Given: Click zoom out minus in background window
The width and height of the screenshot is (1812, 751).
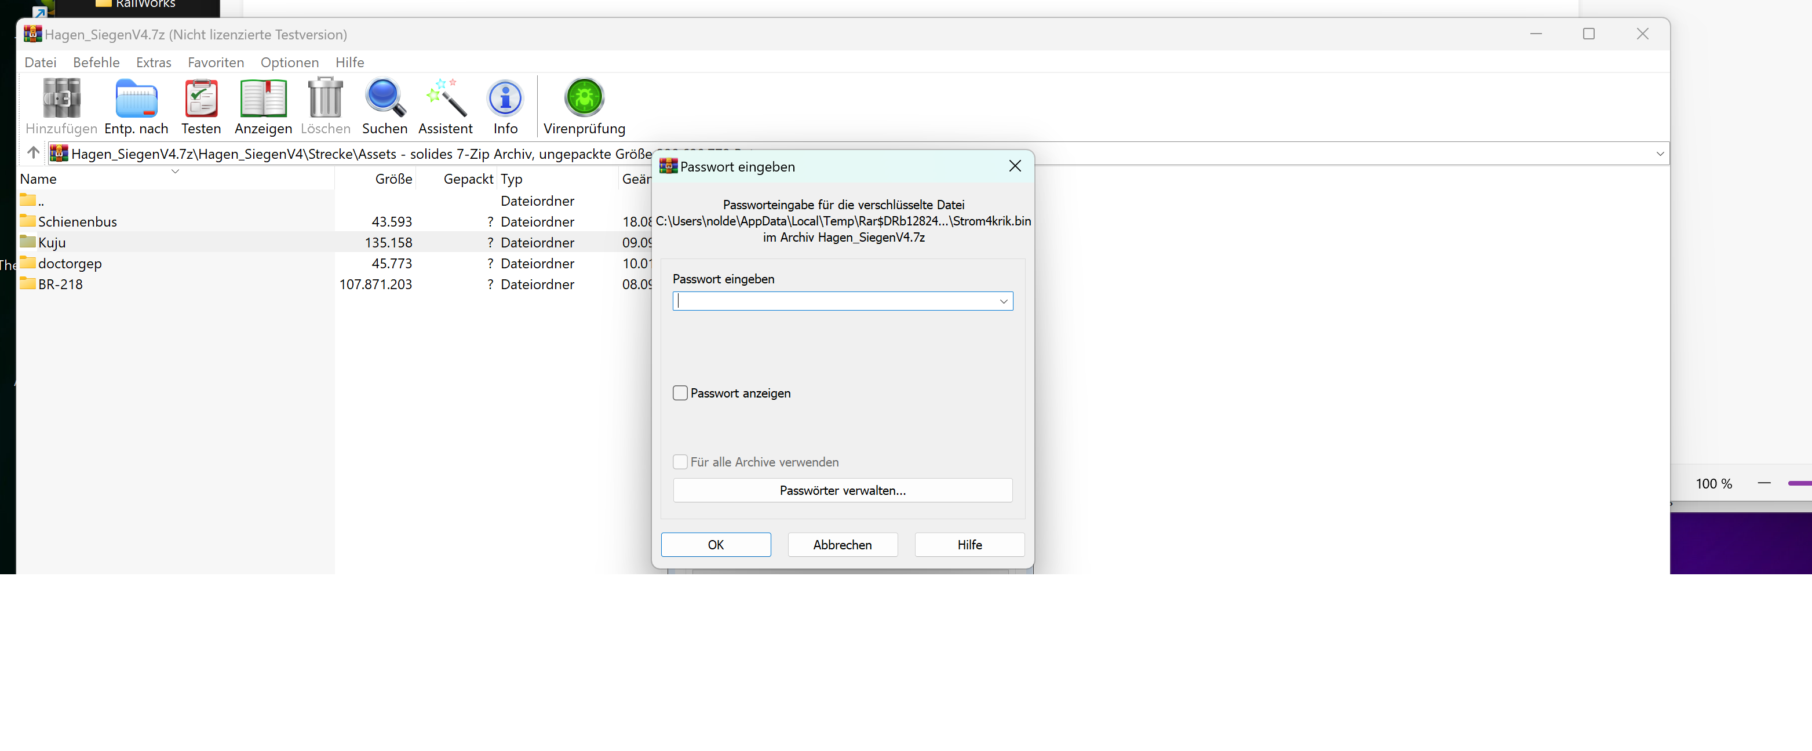Looking at the screenshot, I should (x=1764, y=483).
